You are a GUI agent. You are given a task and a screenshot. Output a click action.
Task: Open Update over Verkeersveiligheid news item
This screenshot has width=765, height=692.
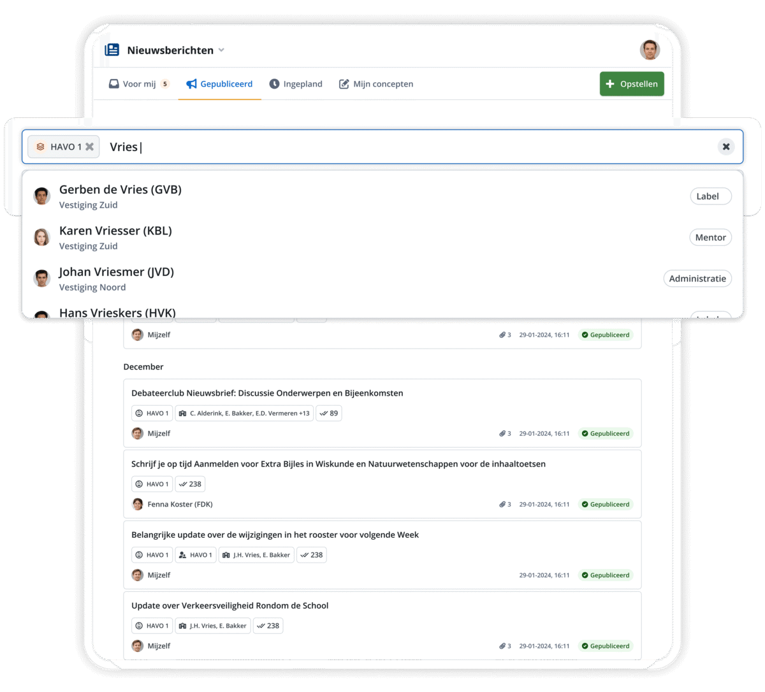click(229, 606)
